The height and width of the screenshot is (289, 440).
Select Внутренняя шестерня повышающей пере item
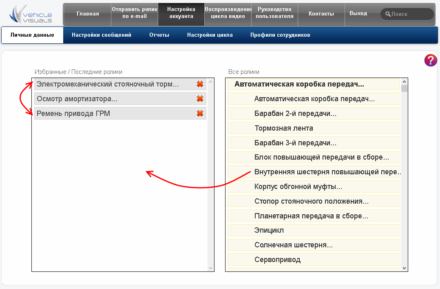pyautogui.click(x=314, y=172)
